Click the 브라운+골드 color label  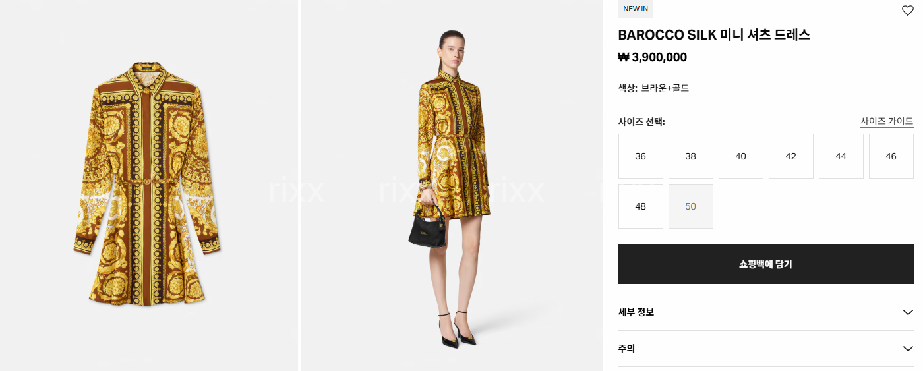[x=665, y=88]
